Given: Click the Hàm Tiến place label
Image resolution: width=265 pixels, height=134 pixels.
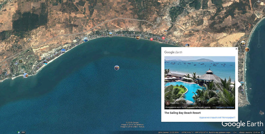Looking at the screenshot, I should tap(108, 36).
